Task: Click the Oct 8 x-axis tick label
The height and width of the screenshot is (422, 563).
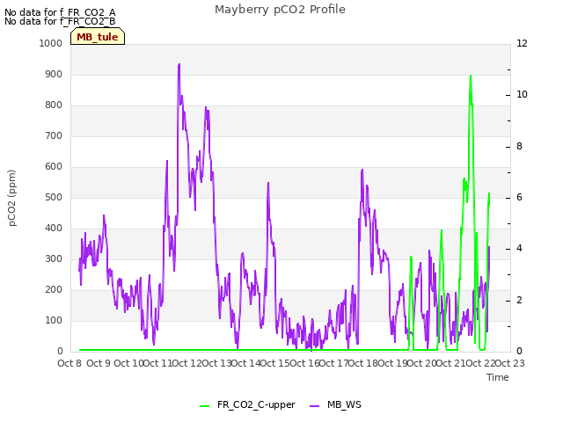Action: click(x=69, y=363)
